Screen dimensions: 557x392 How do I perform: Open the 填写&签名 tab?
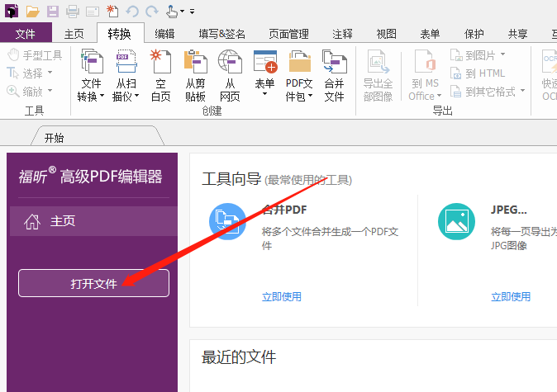pos(222,34)
